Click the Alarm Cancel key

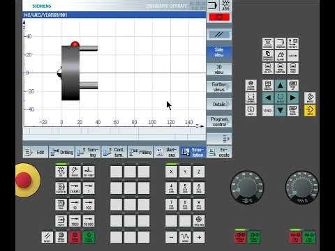pos(251,86)
